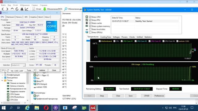Click the Save button
Viewport: 198px width, 111px height.
point(131,96)
